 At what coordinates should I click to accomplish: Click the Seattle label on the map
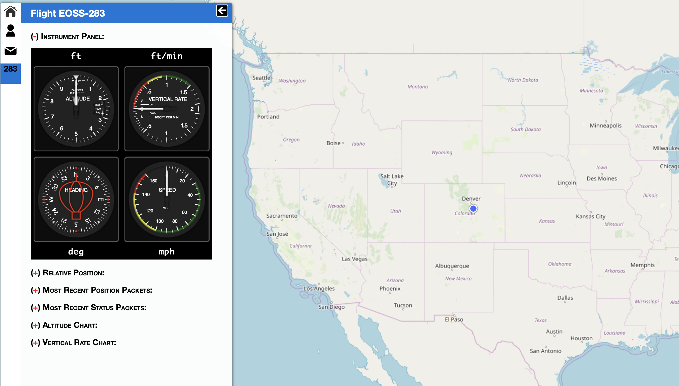point(261,78)
